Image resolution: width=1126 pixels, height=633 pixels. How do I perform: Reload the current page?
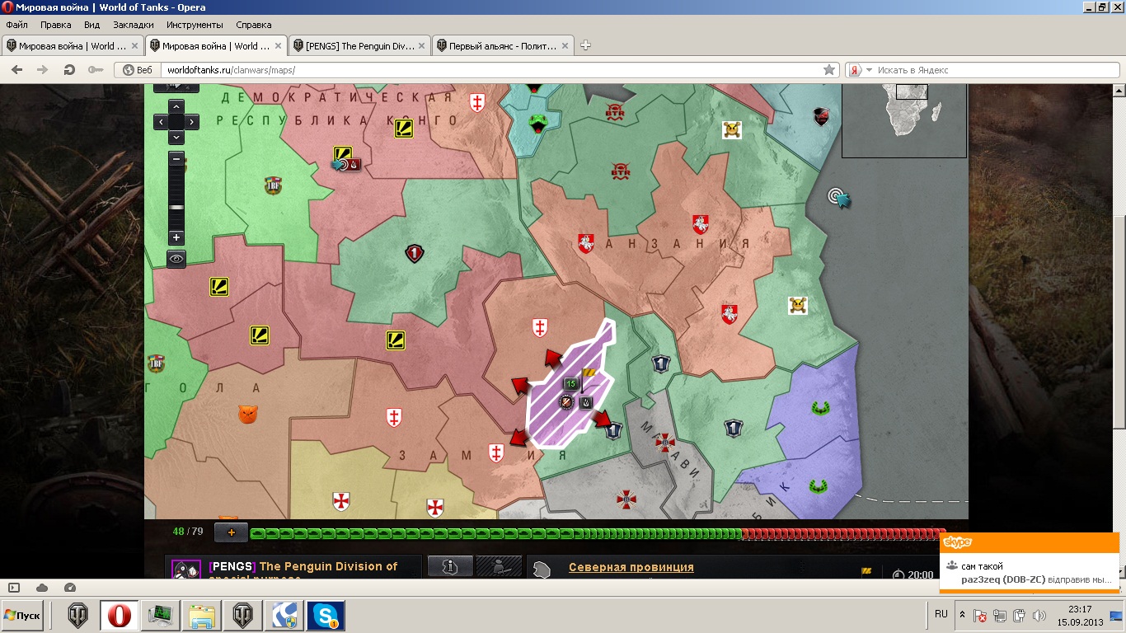69,70
